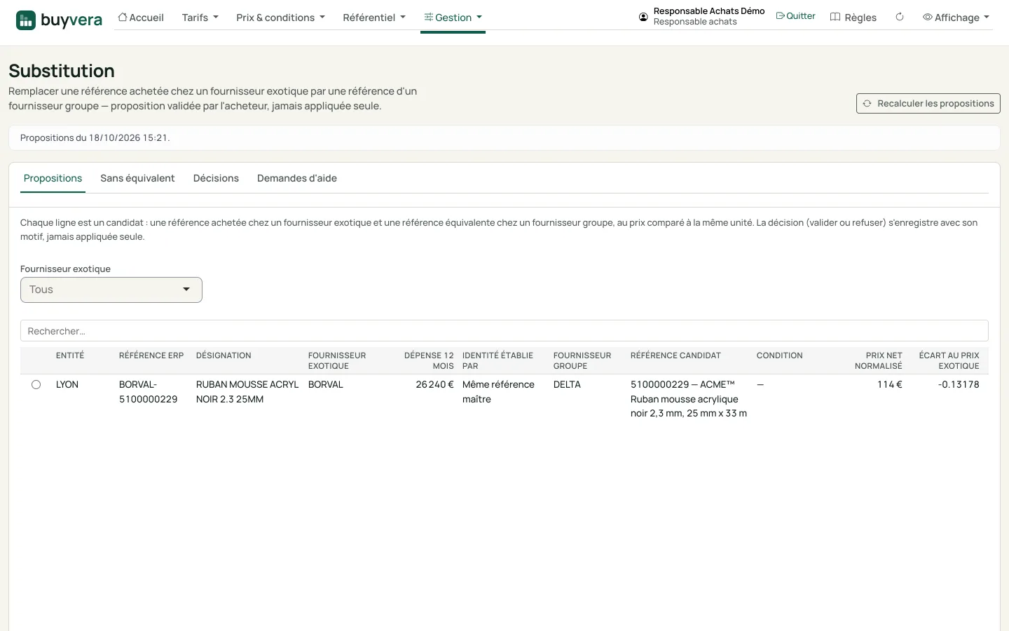Expand the Référentiel menu
This screenshot has width=1009, height=631.
[374, 18]
